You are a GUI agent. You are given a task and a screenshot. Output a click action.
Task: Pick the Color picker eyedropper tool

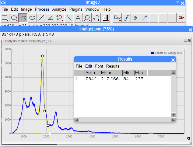coord(106,18)
